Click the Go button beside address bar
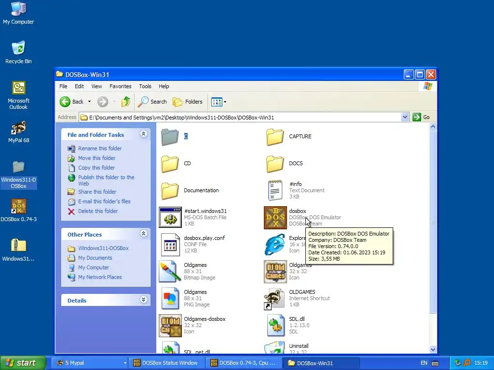The image size is (494, 370). tap(421, 118)
